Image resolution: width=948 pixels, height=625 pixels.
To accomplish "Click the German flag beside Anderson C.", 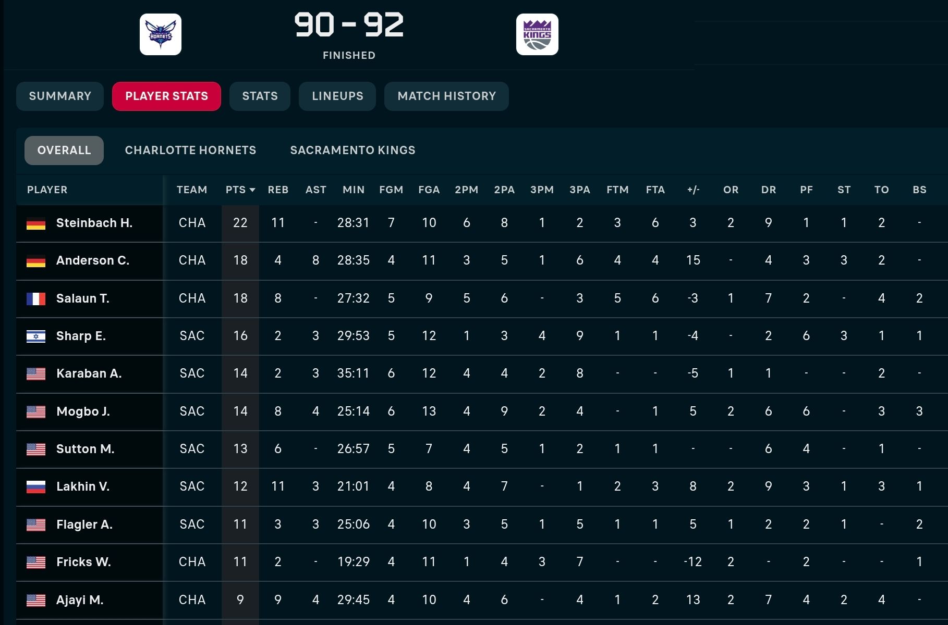I will click(36, 261).
